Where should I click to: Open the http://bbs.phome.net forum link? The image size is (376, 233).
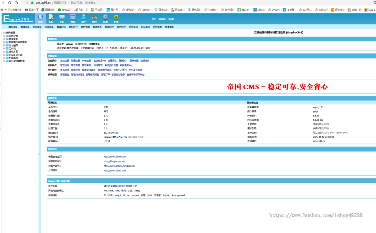click(x=114, y=161)
